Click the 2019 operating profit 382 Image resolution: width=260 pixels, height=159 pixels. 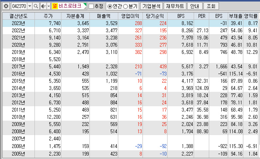point(138,52)
